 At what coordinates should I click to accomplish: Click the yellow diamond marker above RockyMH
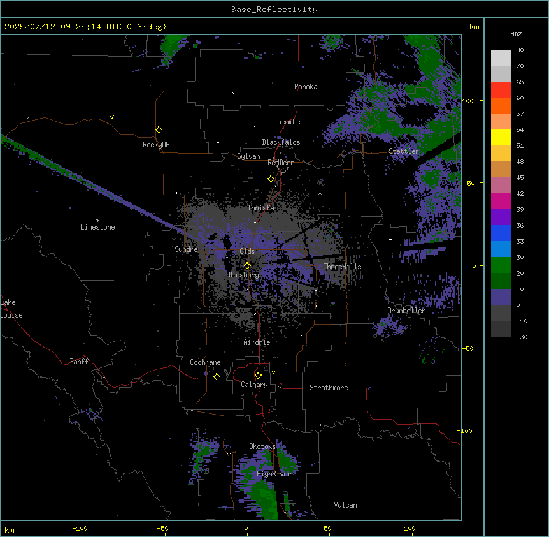click(x=159, y=130)
